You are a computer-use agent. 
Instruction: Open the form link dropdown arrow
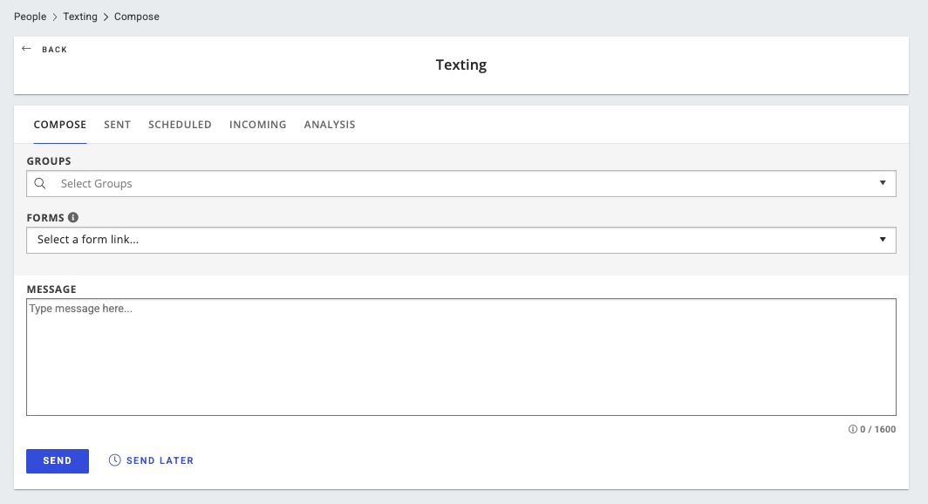pyautogui.click(x=883, y=240)
